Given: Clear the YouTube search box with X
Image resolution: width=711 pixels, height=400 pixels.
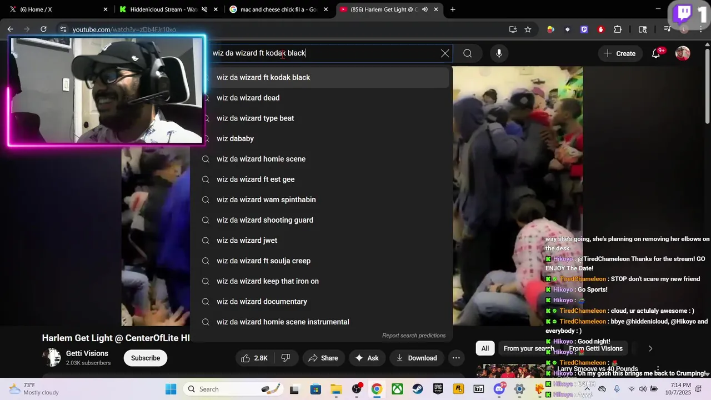Looking at the screenshot, I should coord(445,53).
